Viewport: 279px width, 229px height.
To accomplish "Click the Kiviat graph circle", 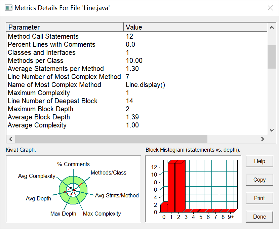I will [73, 190].
